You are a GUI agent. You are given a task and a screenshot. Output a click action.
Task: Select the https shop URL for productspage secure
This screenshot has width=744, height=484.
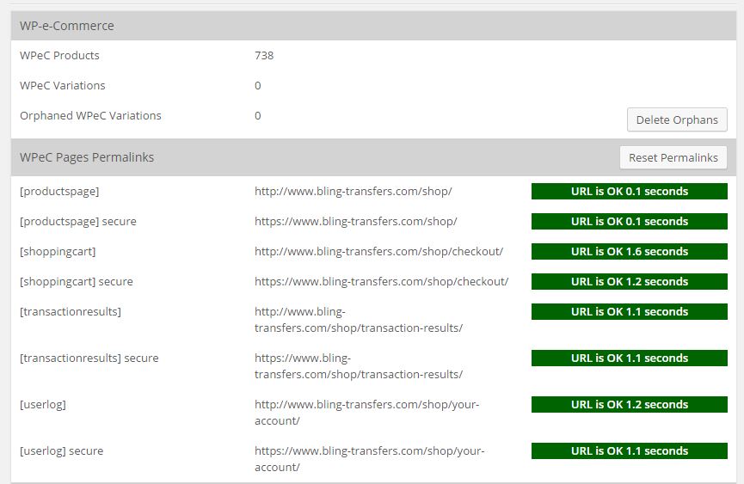tap(356, 222)
